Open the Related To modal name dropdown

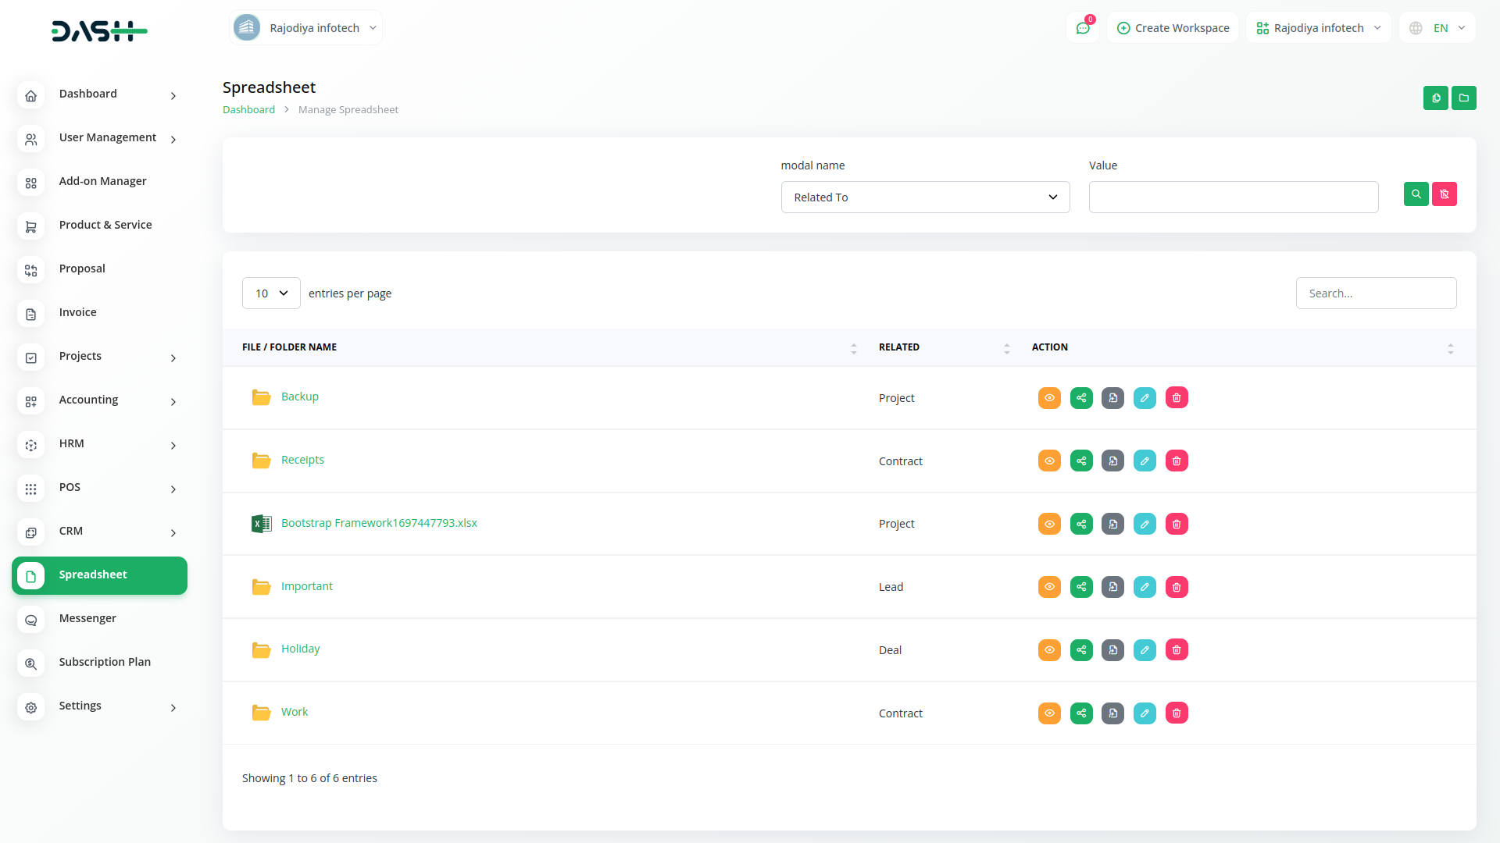(925, 197)
